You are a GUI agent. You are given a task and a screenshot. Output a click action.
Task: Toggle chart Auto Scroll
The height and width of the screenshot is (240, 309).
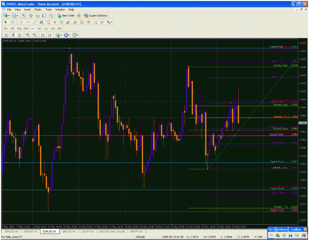click(x=43, y=35)
